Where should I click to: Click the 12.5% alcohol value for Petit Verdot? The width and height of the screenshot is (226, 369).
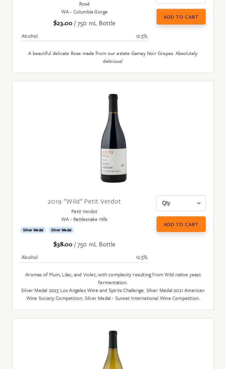click(x=141, y=257)
